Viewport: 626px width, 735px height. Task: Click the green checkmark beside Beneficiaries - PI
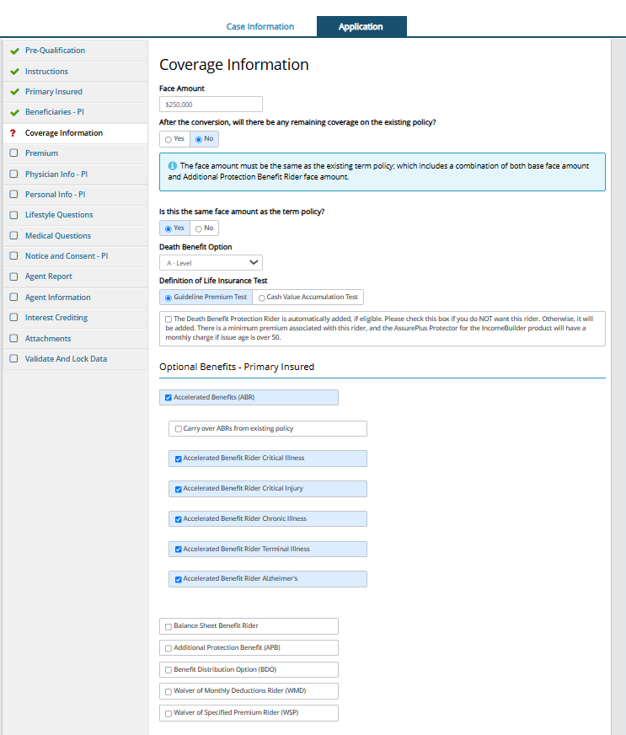14,112
